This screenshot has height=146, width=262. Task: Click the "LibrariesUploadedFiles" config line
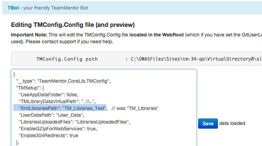pyautogui.click(x=74, y=122)
